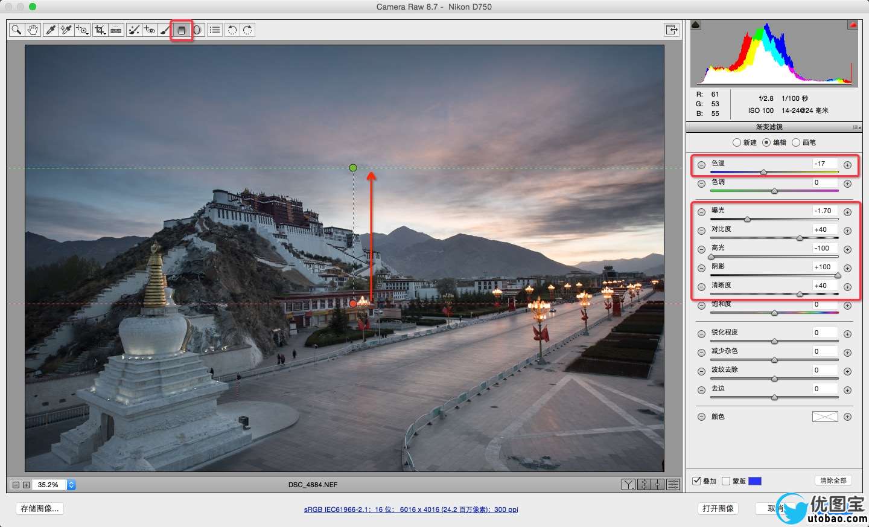Rotate image 90° counterclockwise
This screenshot has width=869, height=527.
(232, 30)
